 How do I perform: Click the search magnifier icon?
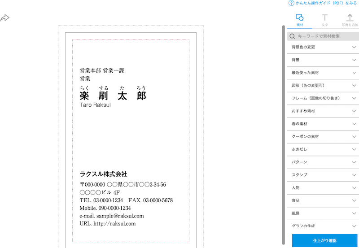coord(293,36)
